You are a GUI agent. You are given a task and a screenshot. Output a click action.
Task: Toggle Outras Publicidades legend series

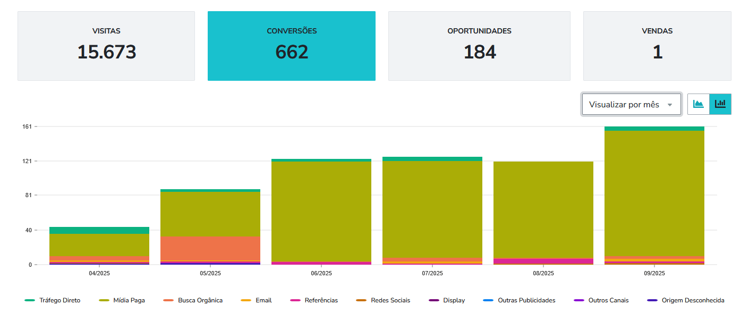pyautogui.click(x=520, y=300)
